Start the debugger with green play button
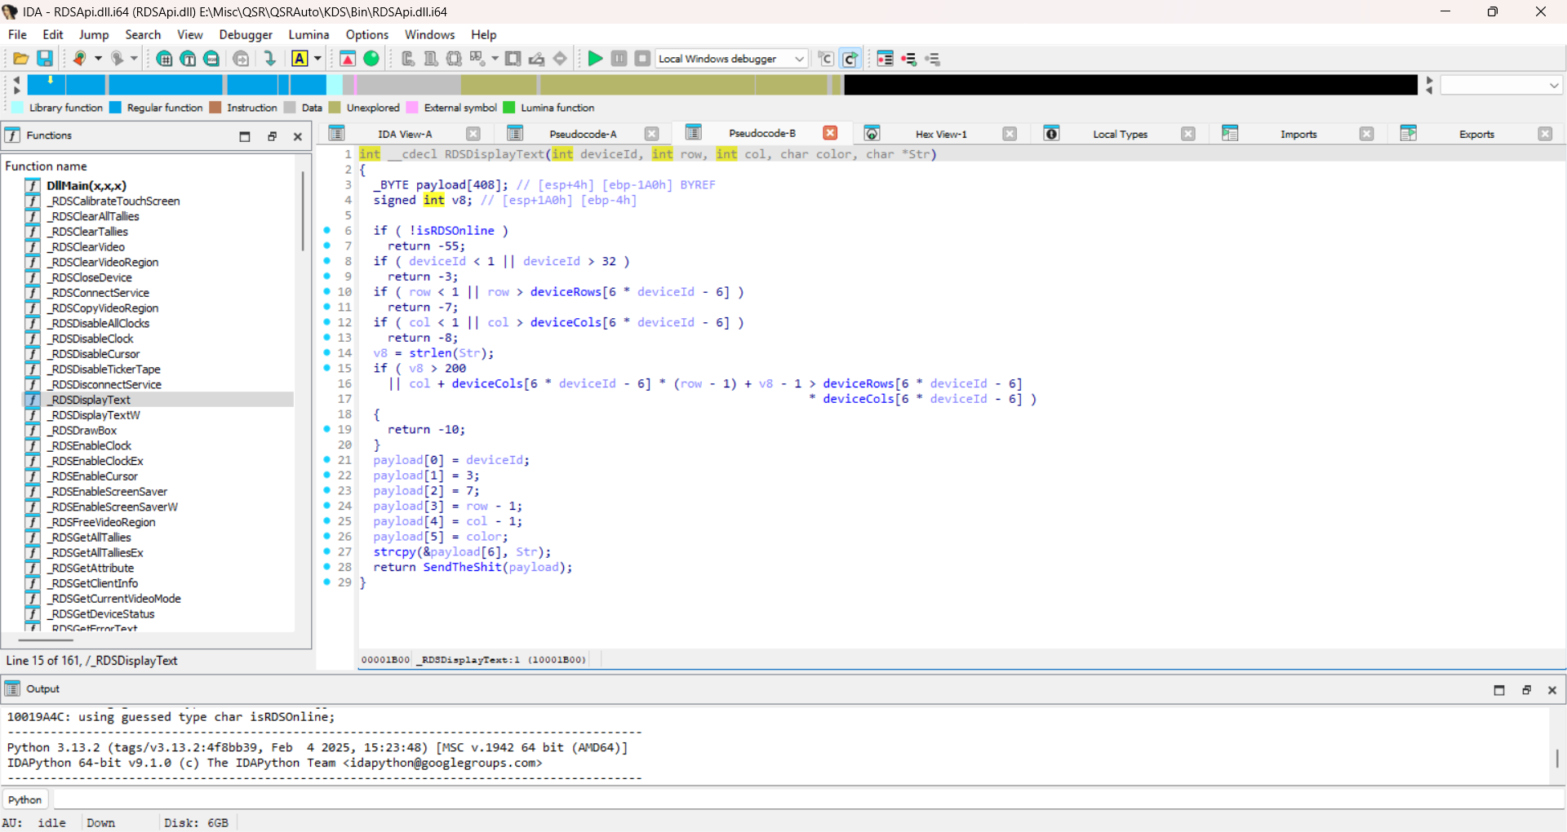The image size is (1567, 832). point(595,59)
